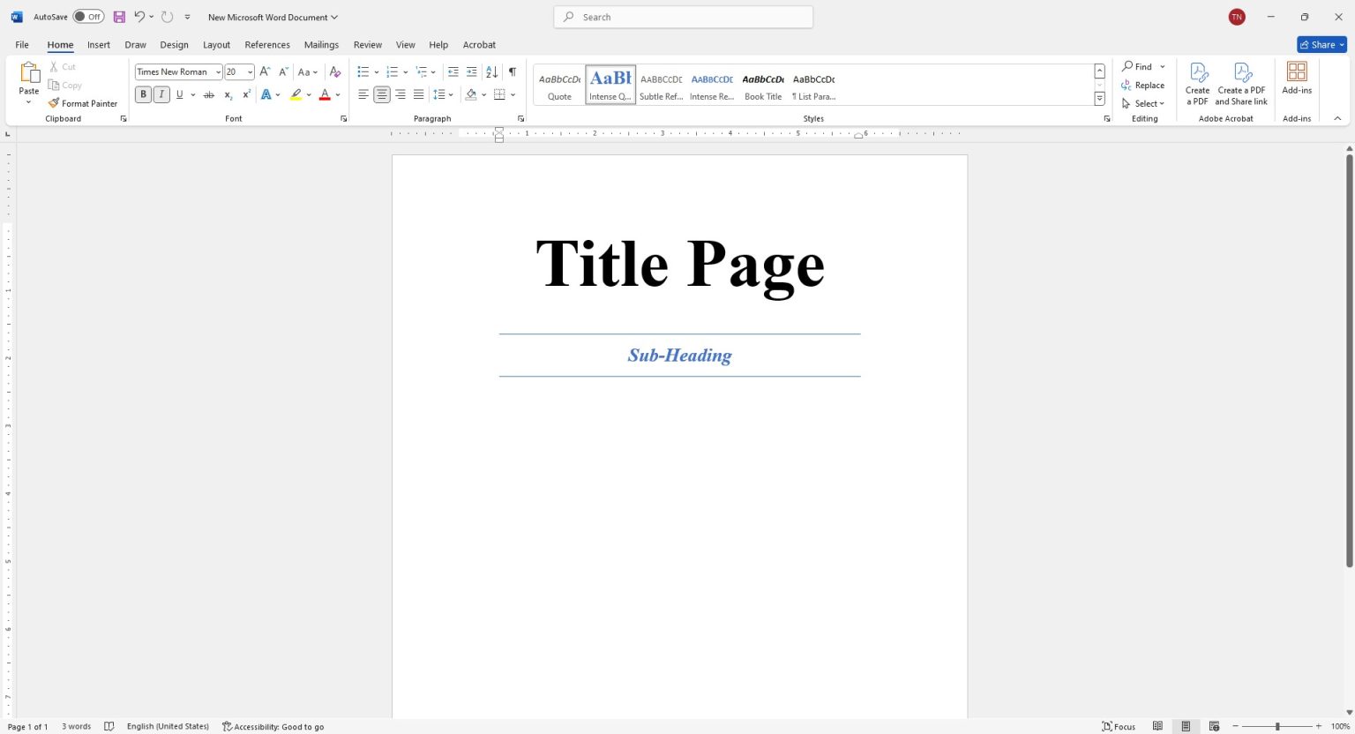Click Clear All Formatting icon
This screenshot has height=734, width=1355.
[334, 72]
